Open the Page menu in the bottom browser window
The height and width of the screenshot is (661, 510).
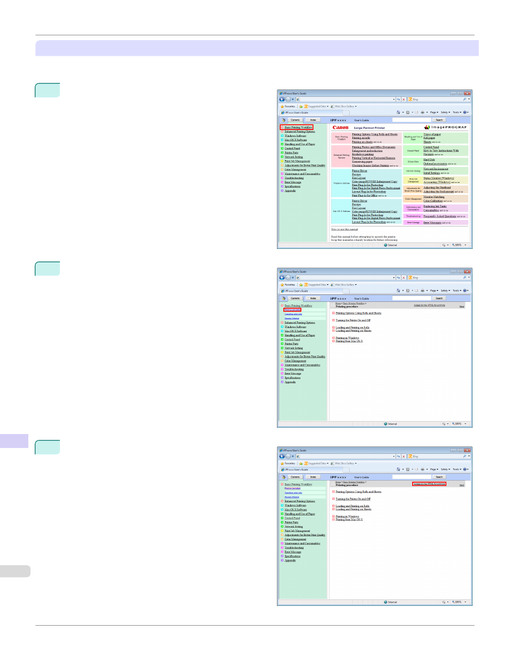click(x=434, y=469)
